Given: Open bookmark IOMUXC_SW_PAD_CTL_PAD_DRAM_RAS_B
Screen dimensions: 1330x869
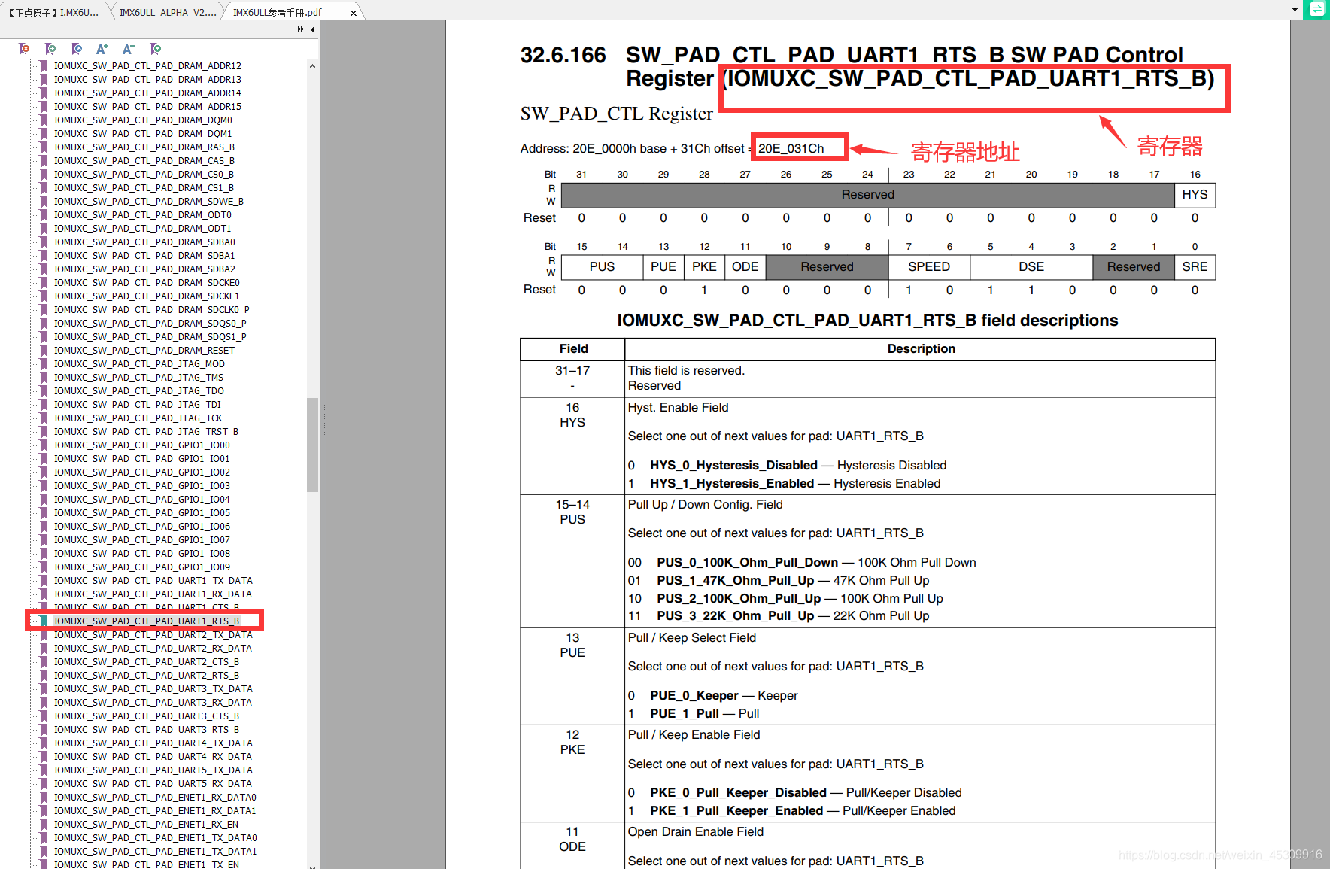Looking at the screenshot, I should [x=144, y=147].
